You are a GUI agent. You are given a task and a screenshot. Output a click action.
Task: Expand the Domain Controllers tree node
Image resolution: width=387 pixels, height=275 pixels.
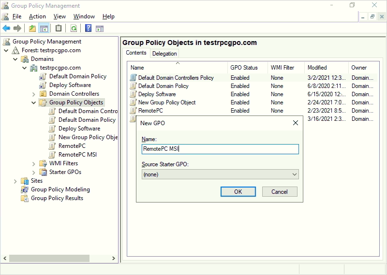coord(34,94)
